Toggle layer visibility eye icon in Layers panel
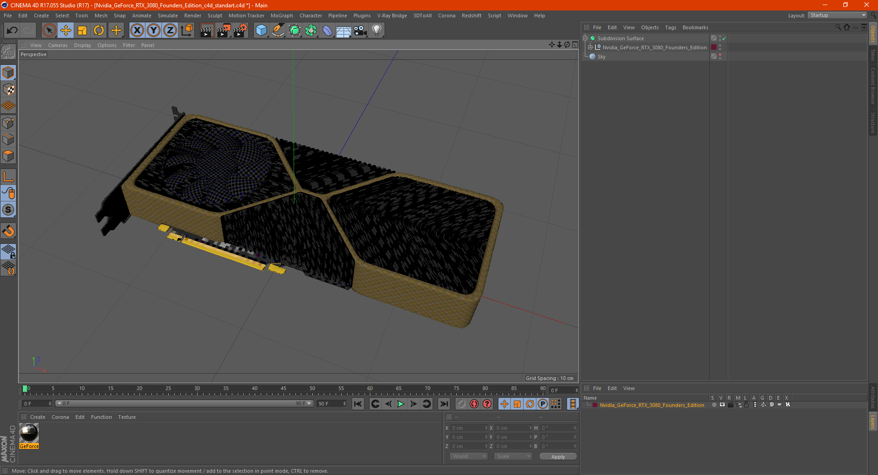The height and width of the screenshot is (475, 878). coord(722,405)
